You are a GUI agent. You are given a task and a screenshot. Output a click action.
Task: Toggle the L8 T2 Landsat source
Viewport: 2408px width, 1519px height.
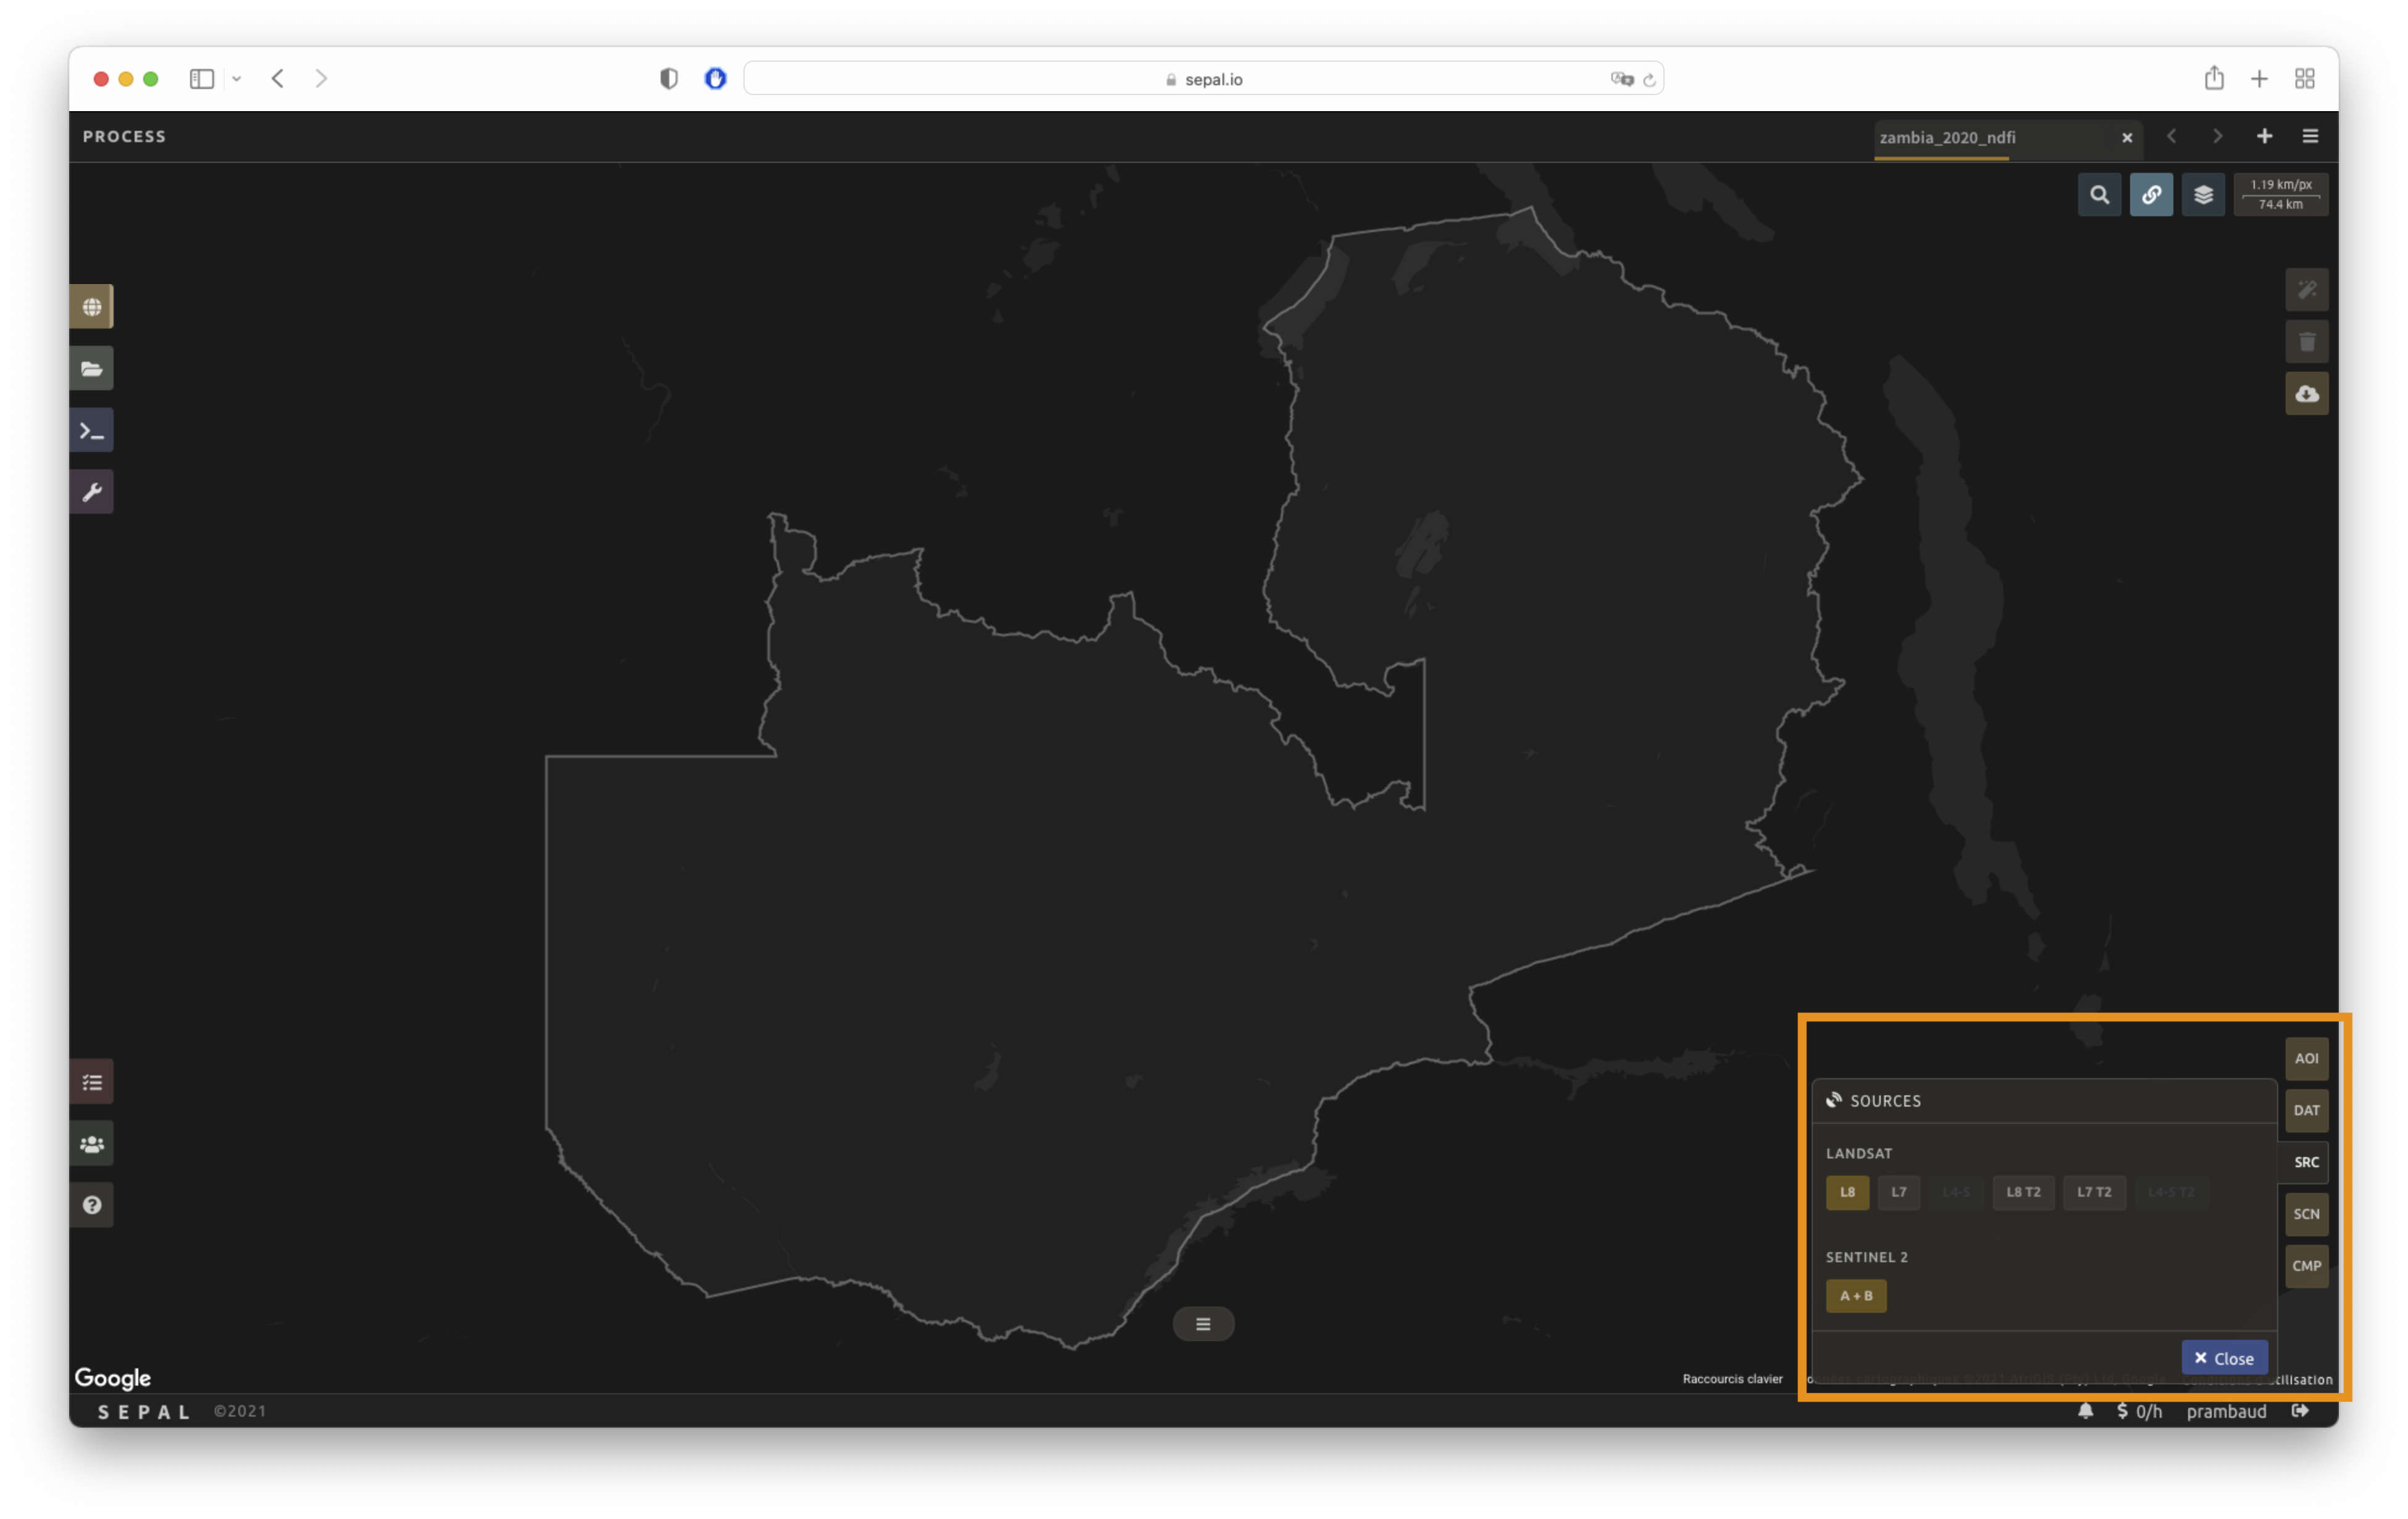pos(2023,1192)
